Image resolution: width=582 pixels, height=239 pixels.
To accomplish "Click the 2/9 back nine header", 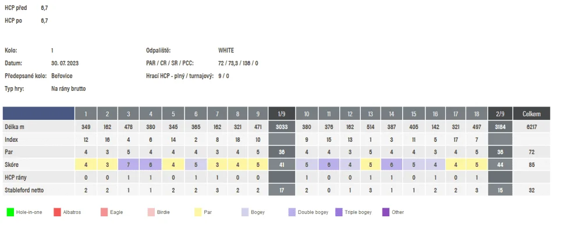I will click(x=501, y=113).
